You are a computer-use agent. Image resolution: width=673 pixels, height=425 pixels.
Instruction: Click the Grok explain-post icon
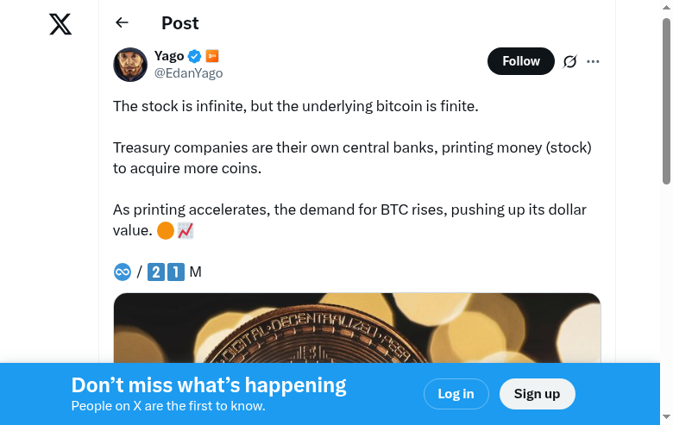tap(569, 61)
